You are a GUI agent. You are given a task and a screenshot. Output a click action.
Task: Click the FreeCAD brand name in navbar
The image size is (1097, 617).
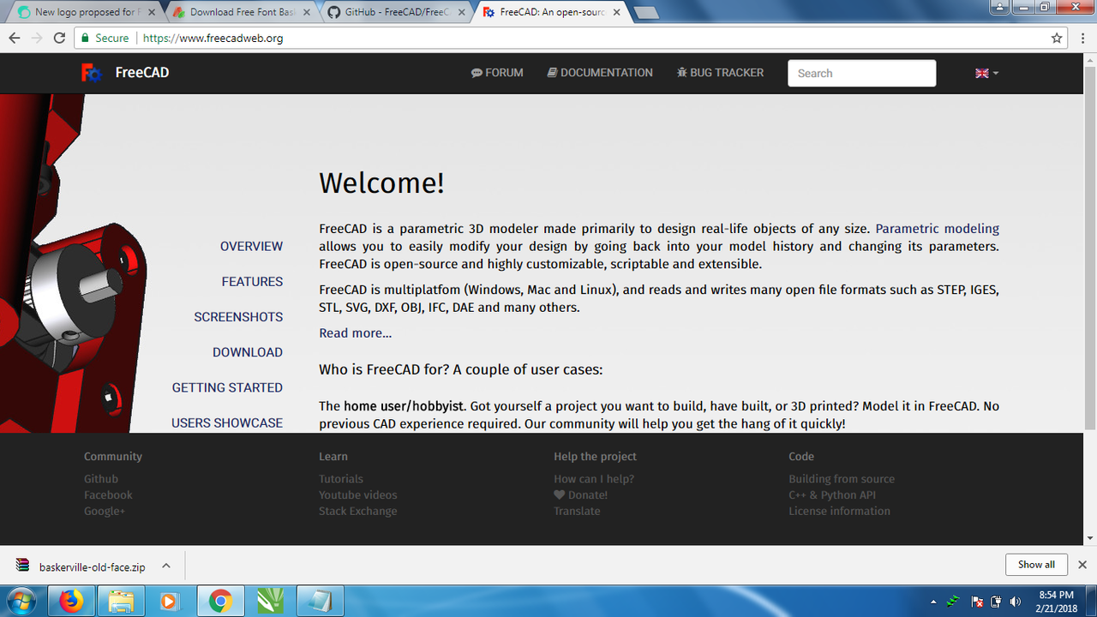click(x=142, y=73)
